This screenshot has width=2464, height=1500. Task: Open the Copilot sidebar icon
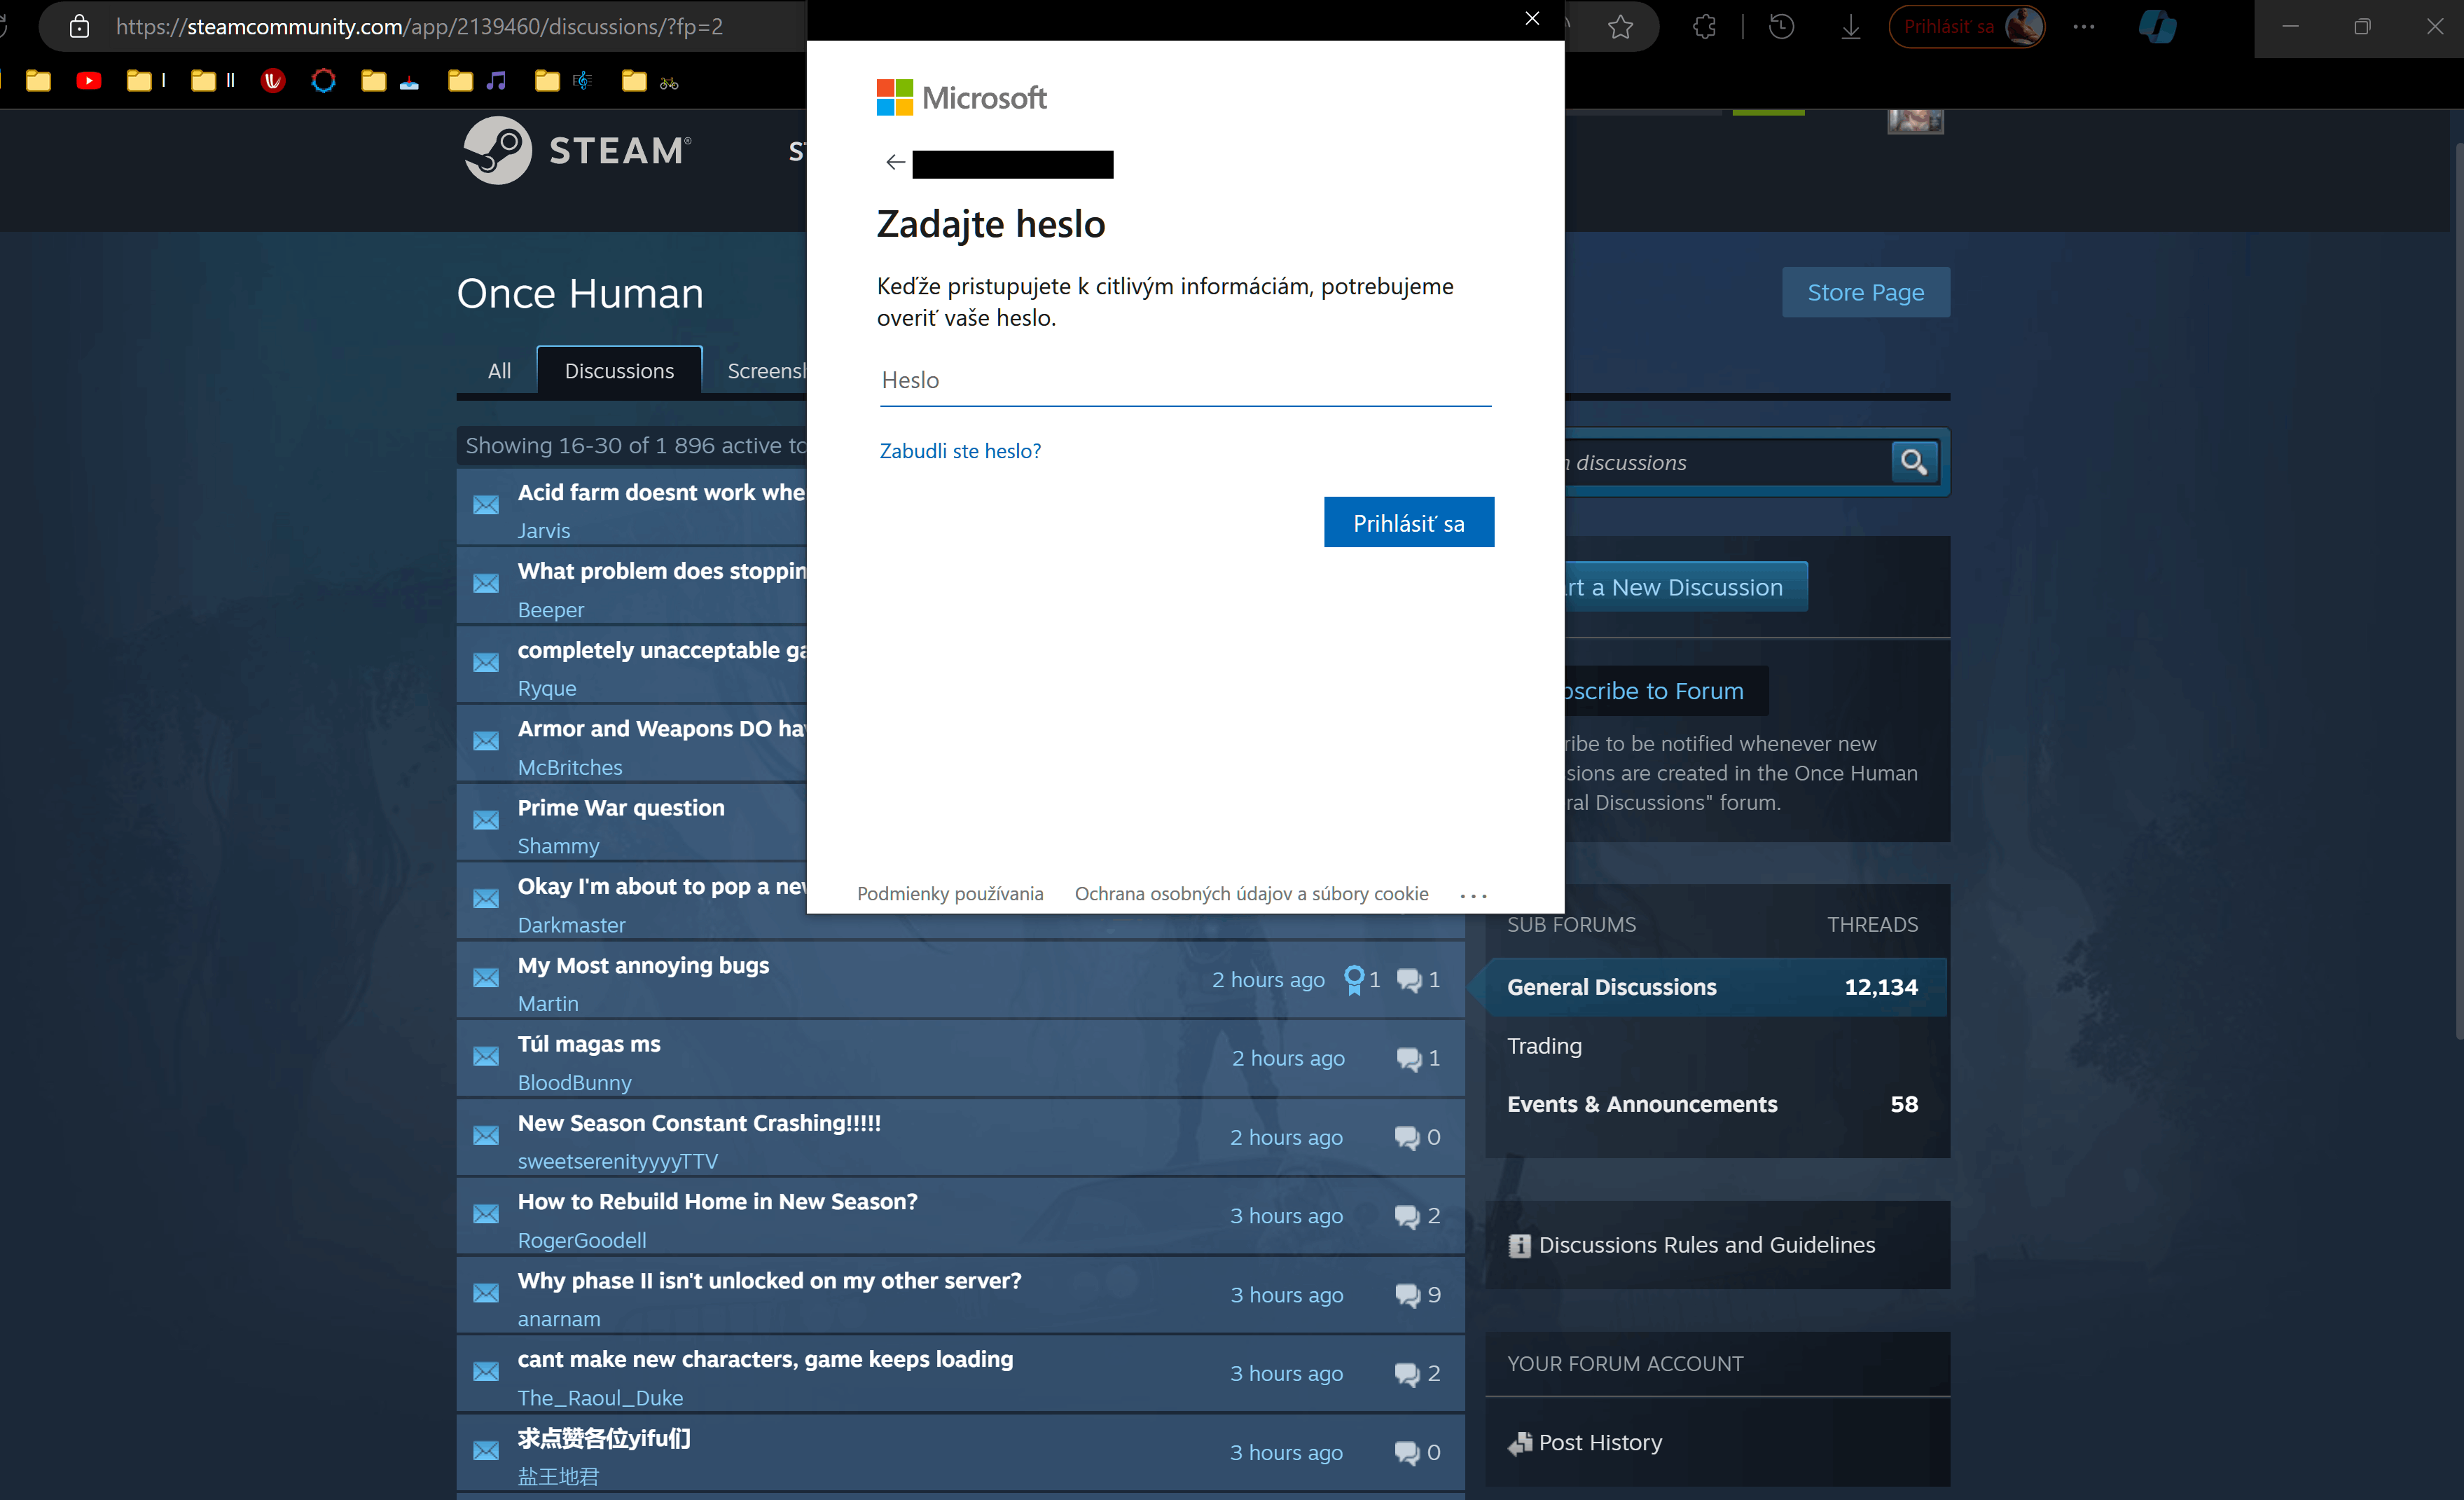point(2157,27)
